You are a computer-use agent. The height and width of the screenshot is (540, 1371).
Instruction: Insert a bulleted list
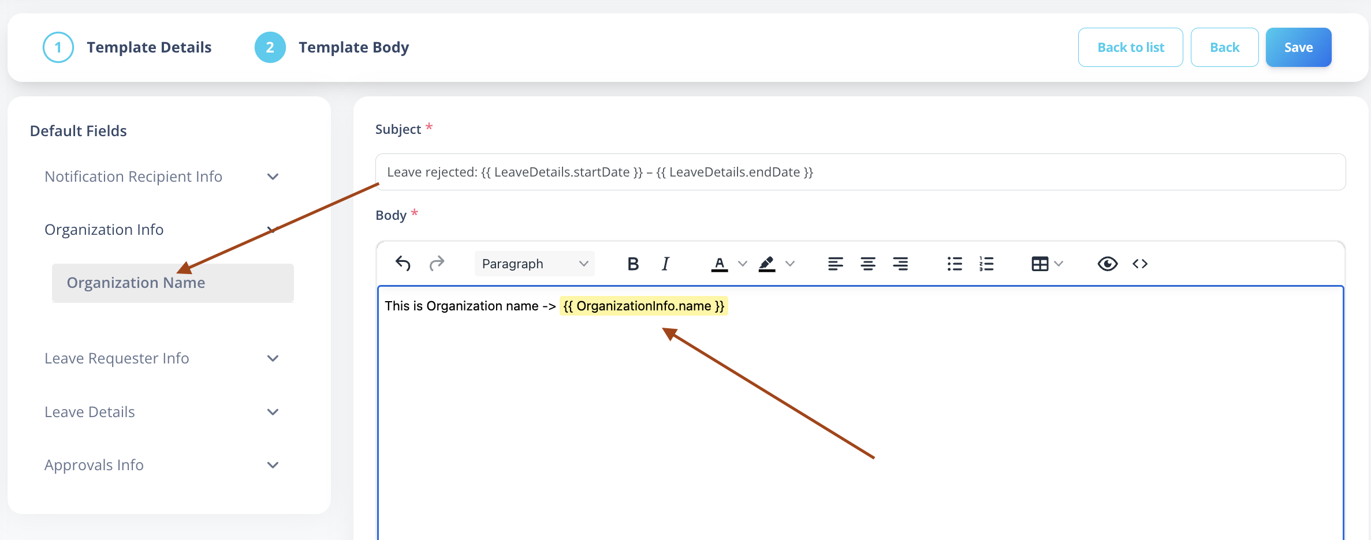[955, 264]
